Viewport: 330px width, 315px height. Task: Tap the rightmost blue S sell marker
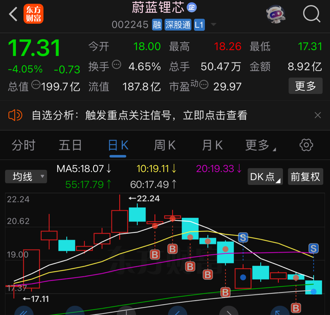(x=314, y=249)
